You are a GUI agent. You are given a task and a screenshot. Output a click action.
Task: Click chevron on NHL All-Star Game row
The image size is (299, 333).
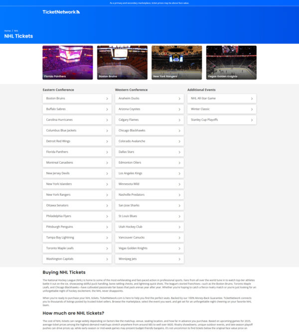(x=252, y=98)
